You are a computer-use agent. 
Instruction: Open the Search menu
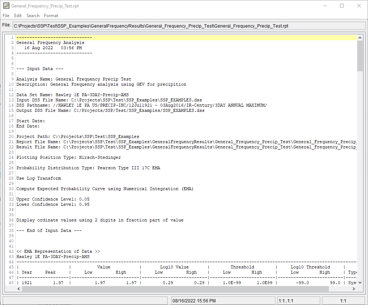coord(33,15)
